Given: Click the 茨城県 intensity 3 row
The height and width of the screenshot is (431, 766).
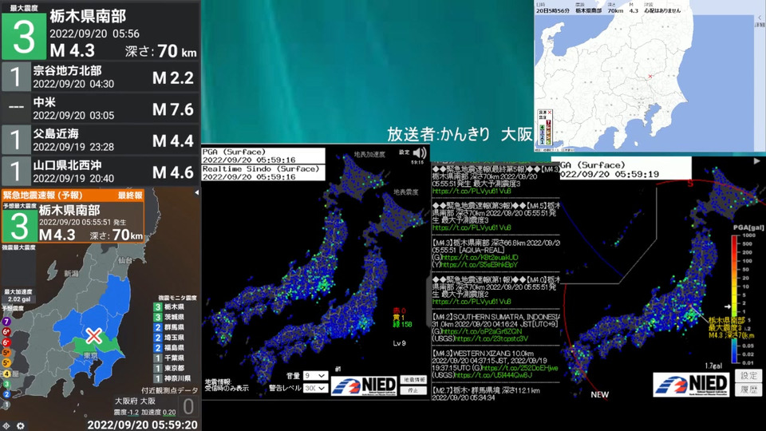Looking at the screenshot, I should 169,317.
